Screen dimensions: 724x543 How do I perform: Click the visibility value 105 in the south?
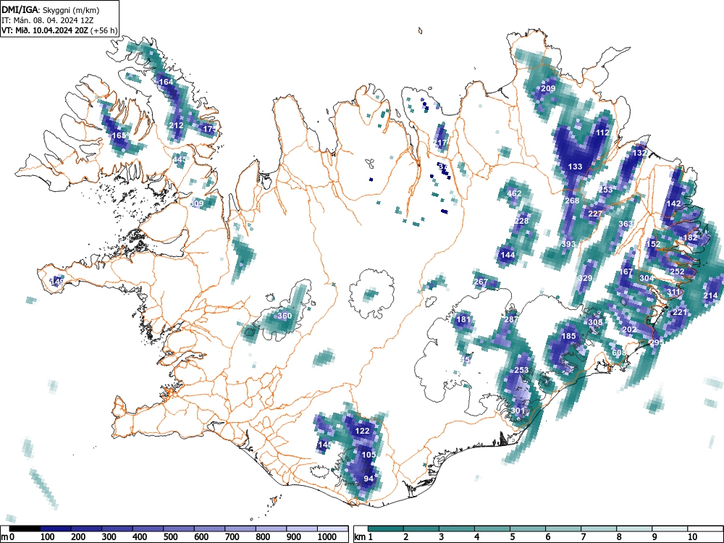[x=369, y=455]
